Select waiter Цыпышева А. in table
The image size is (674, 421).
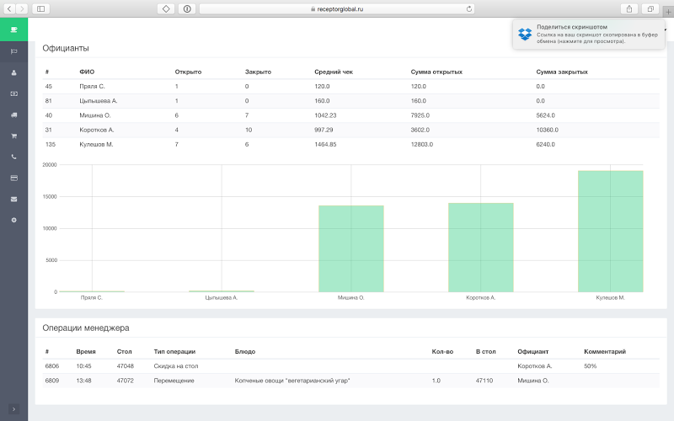tap(98, 101)
